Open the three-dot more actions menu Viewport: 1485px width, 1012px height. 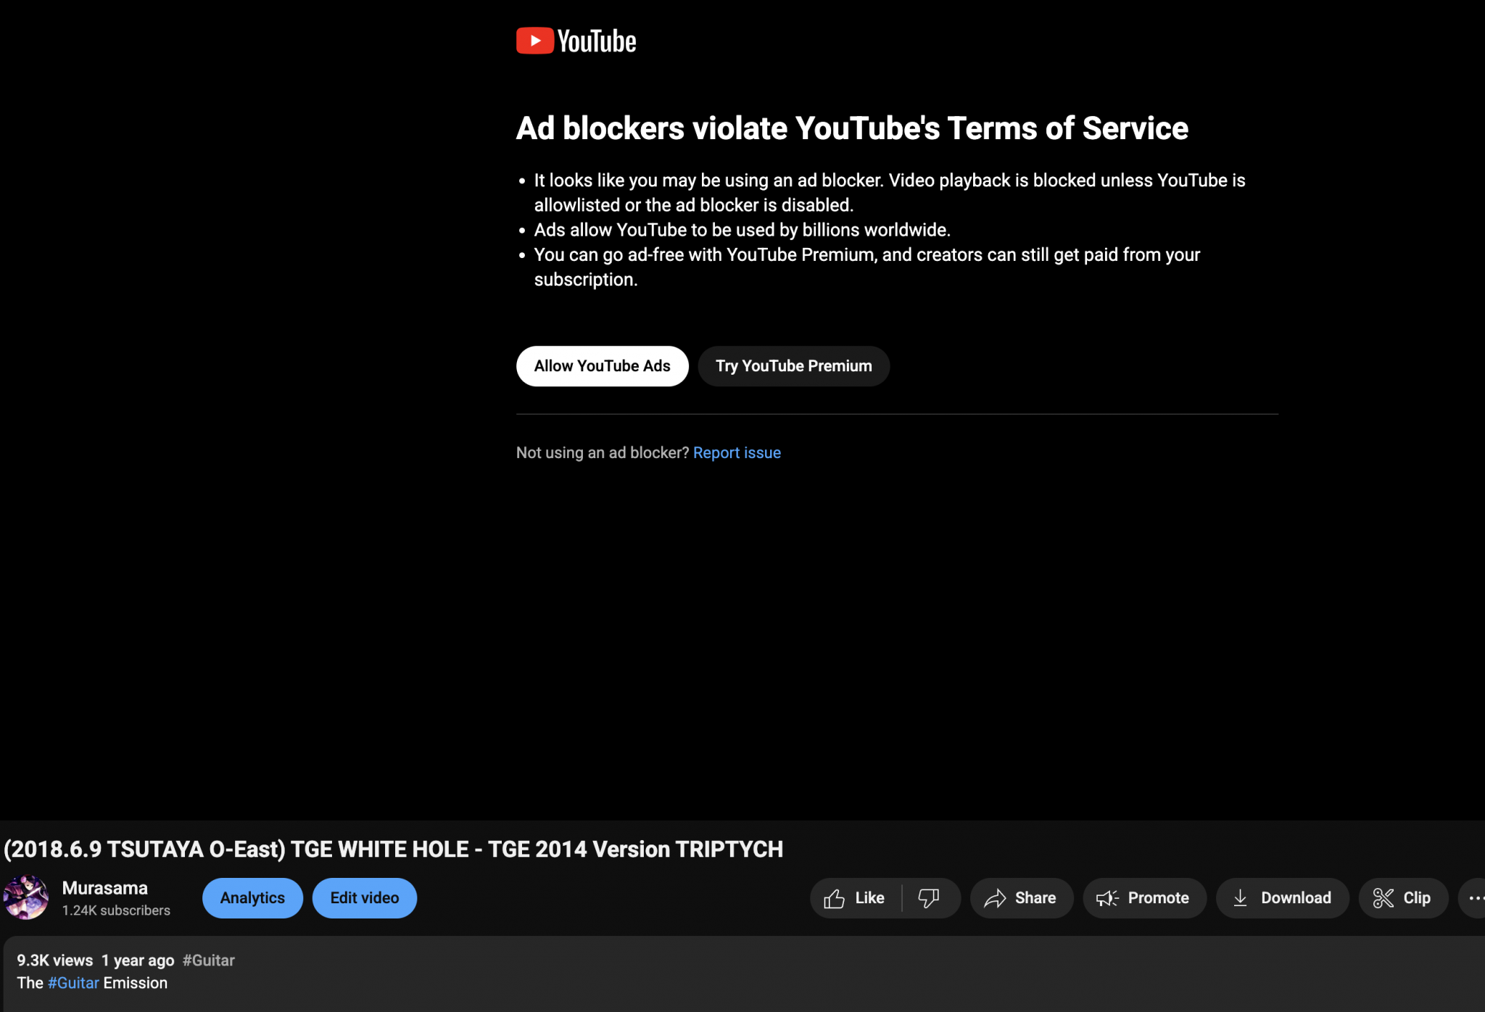[1476, 898]
